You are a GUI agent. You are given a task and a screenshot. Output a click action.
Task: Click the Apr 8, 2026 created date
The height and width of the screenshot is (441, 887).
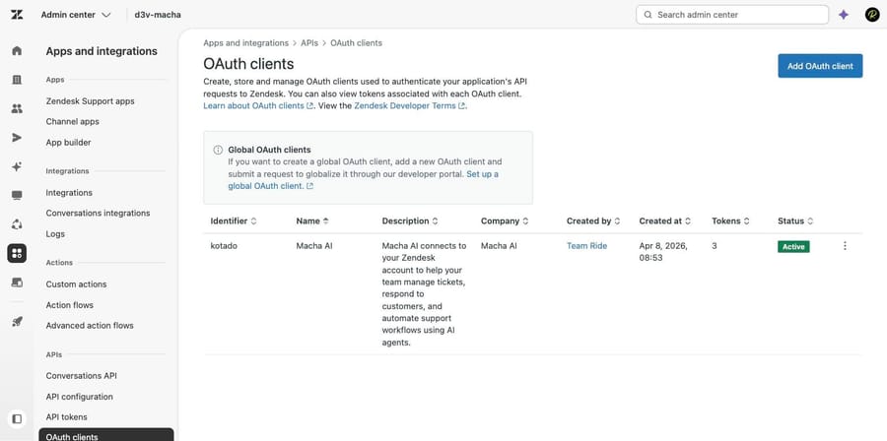coord(663,252)
